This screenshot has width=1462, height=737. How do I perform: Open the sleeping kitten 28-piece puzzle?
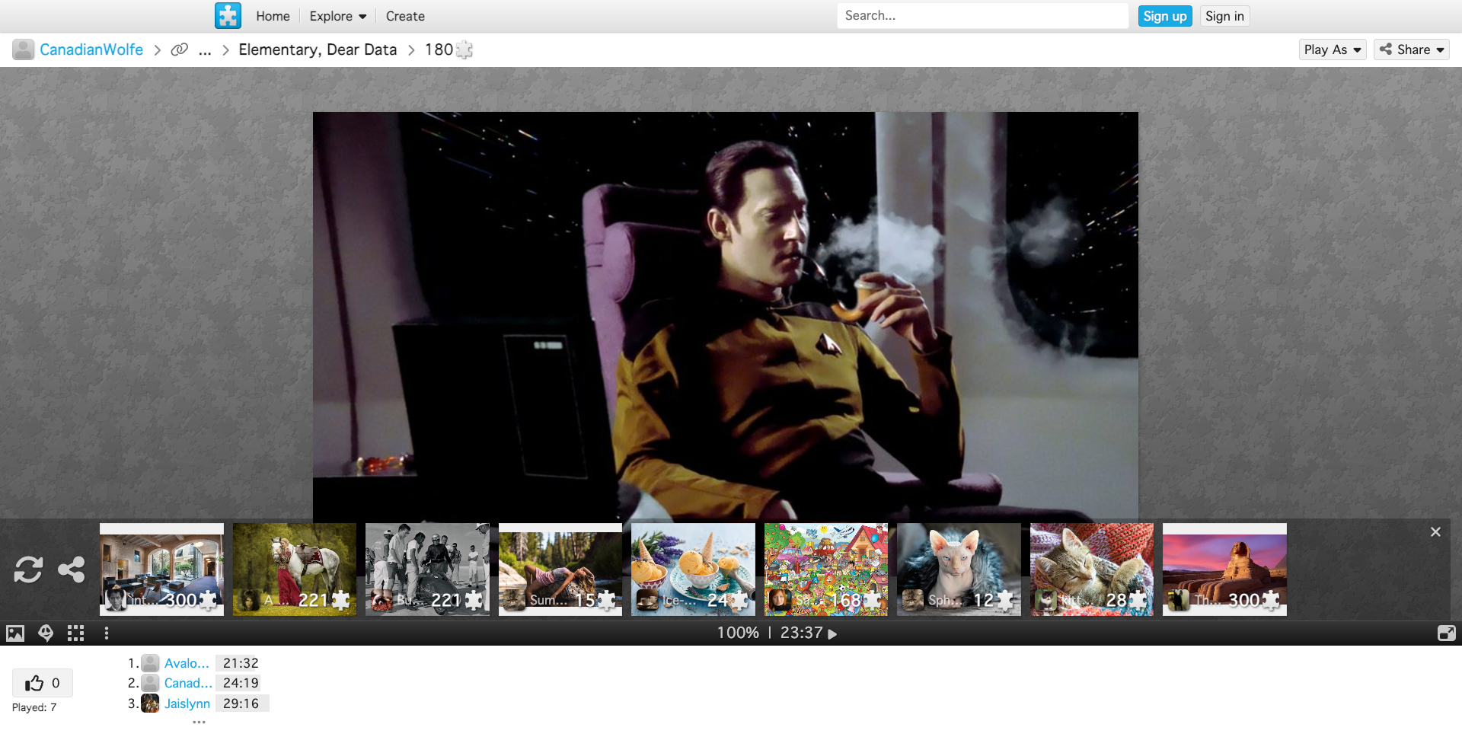[1092, 569]
